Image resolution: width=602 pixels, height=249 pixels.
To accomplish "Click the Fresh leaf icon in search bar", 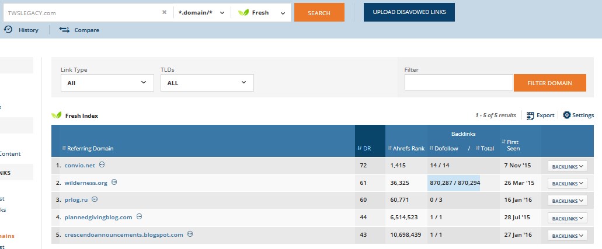I will point(243,12).
